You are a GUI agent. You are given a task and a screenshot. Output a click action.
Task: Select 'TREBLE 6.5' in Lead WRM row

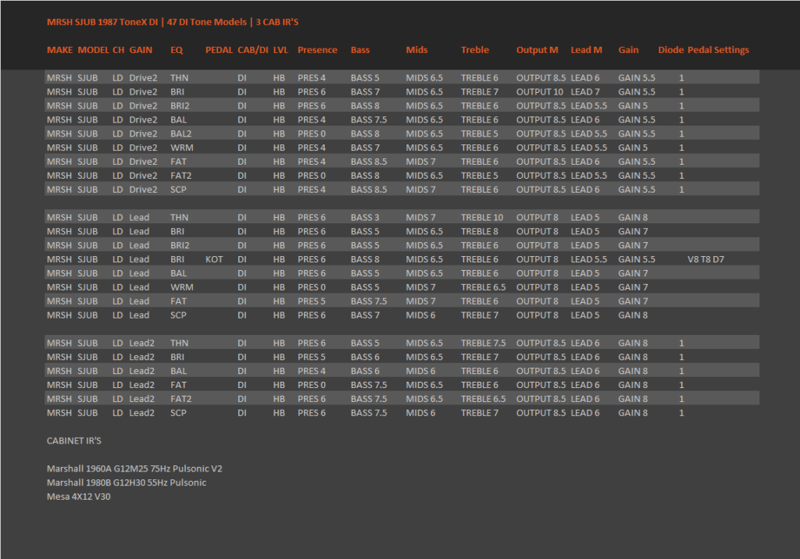[x=484, y=287]
